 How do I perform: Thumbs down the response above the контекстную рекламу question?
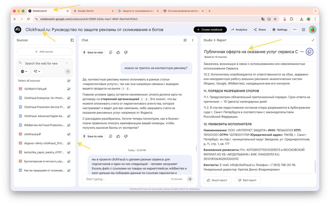point(126,52)
